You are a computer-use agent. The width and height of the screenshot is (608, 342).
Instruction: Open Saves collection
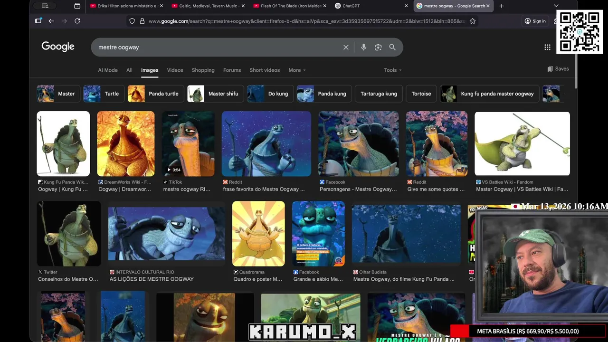pyautogui.click(x=558, y=69)
